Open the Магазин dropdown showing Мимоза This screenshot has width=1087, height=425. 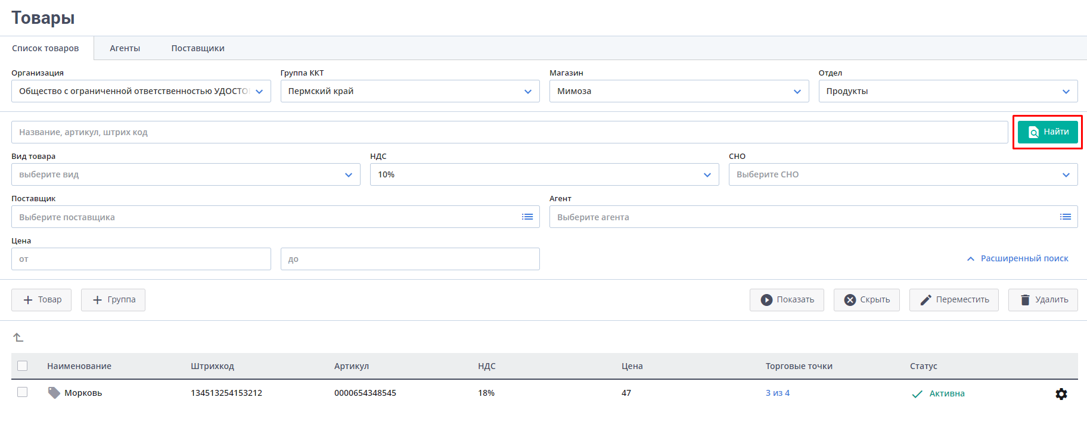[x=679, y=91]
